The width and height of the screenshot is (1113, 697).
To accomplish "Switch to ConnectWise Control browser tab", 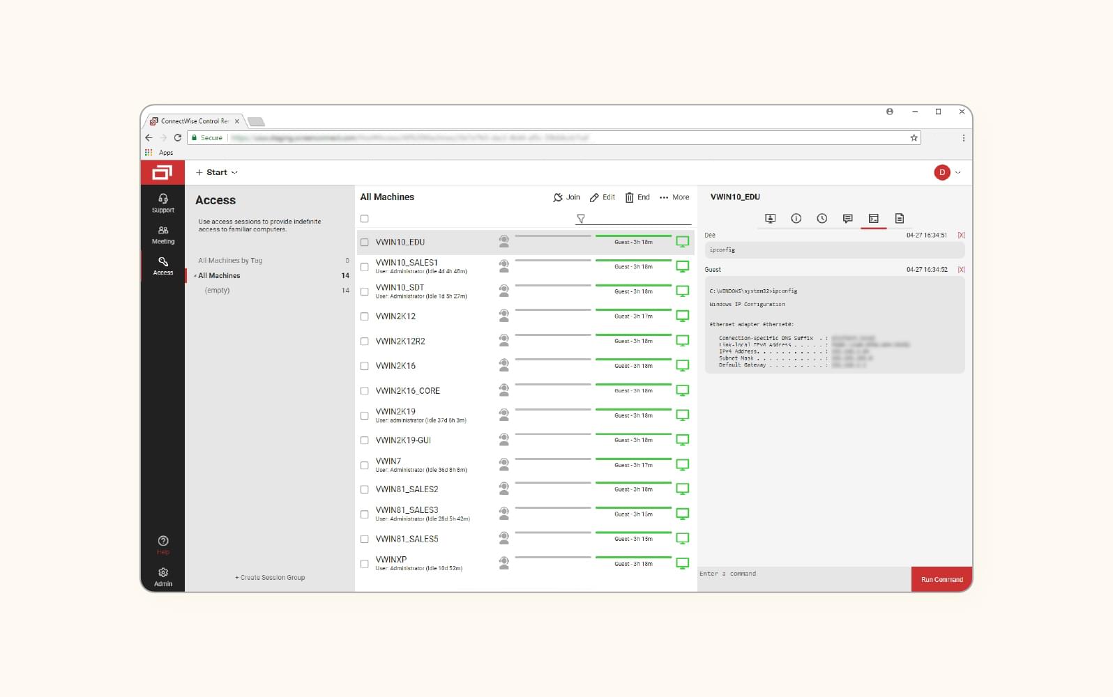I will coord(193,121).
